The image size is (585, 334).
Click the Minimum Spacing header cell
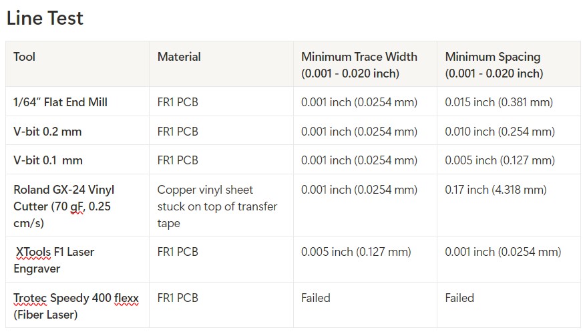(509, 64)
